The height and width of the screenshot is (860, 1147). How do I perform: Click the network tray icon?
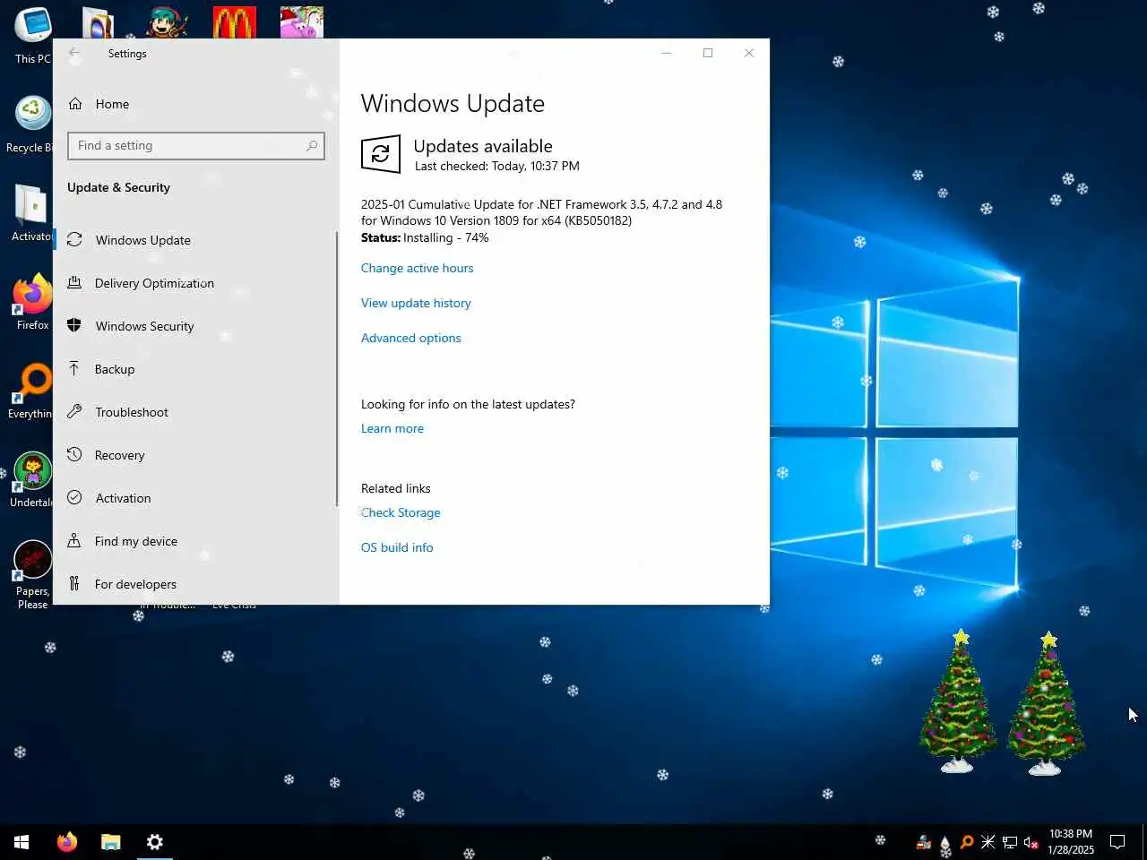1010,842
